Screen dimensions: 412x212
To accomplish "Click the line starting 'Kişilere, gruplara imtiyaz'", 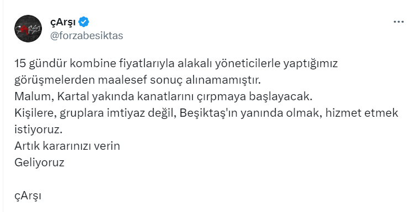I will [x=206, y=113].
